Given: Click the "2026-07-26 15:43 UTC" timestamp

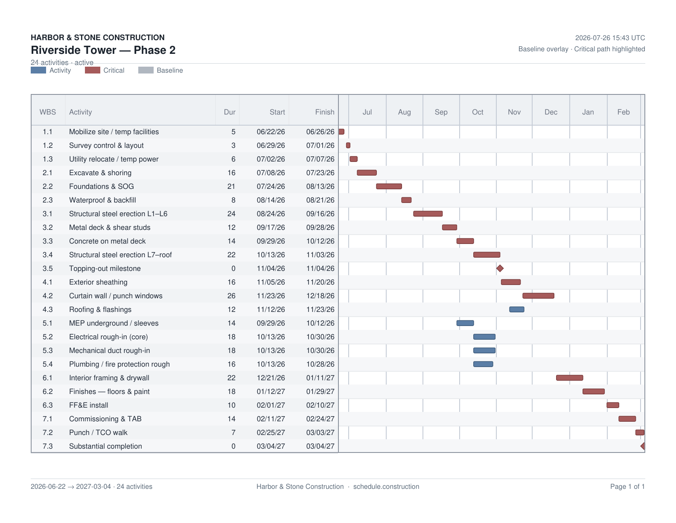Looking at the screenshot, I should [x=610, y=38].
